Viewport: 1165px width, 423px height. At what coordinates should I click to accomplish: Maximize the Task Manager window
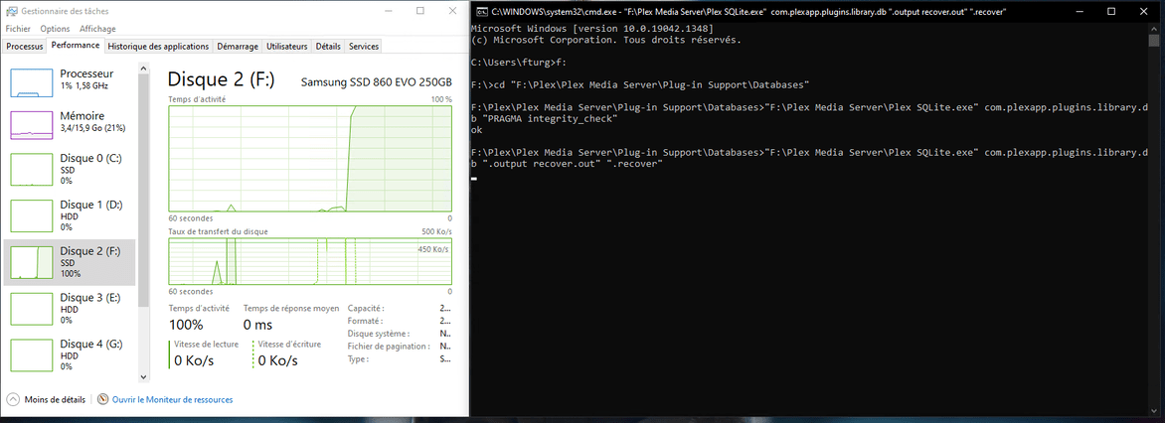(420, 11)
